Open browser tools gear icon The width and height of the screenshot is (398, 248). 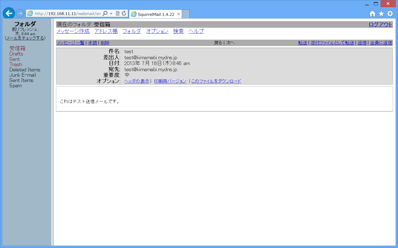pos(390,14)
